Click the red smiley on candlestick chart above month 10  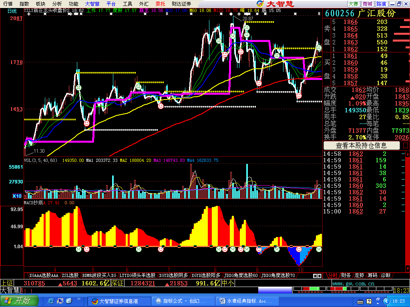click(x=299, y=96)
